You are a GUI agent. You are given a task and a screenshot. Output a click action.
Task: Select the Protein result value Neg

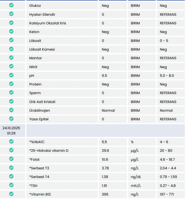pyautogui.click(x=105, y=84)
